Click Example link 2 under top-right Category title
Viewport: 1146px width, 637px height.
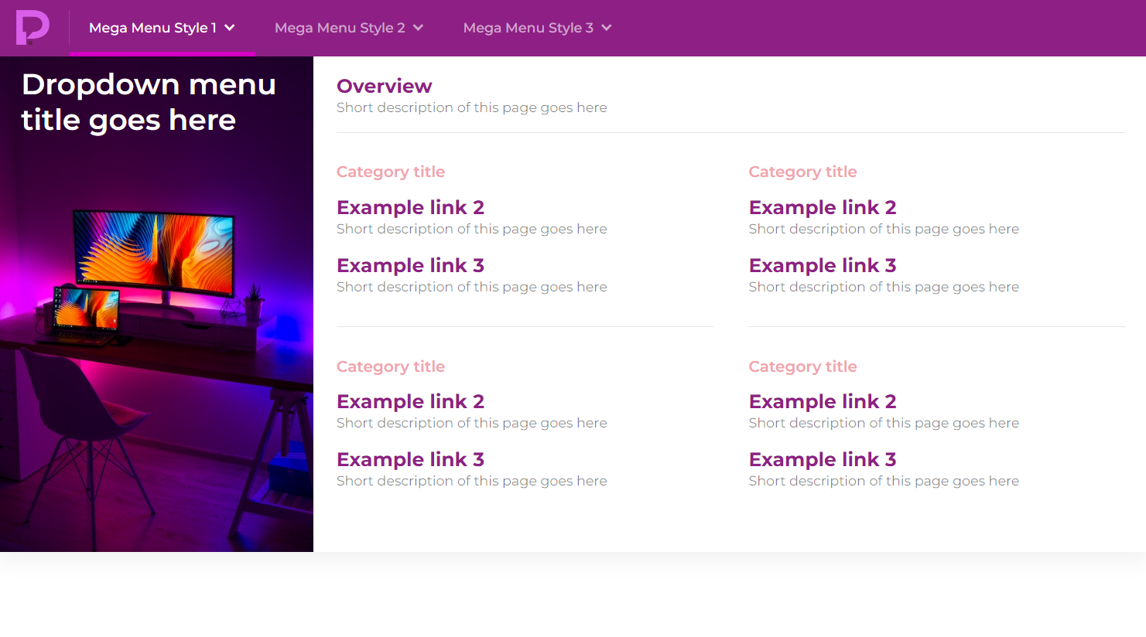pyautogui.click(x=822, y=207)
